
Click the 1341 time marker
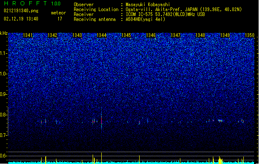(28, 35)
